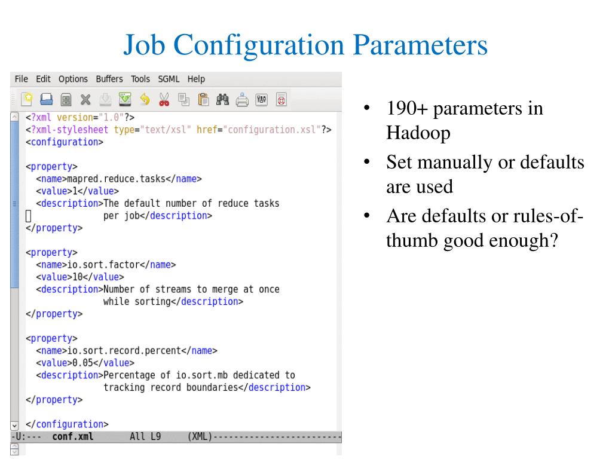
Task: Click the editor scrollbar up arrow
Action: point(14,117)
